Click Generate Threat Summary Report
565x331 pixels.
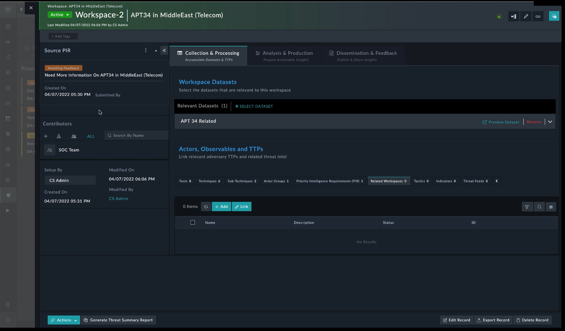tap(118, 320)
